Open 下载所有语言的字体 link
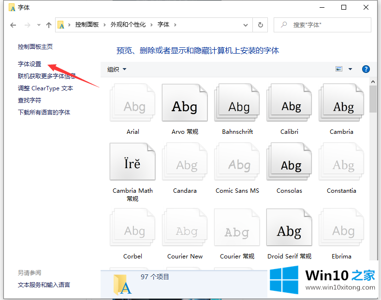The image size is (381, 300). 44,113
